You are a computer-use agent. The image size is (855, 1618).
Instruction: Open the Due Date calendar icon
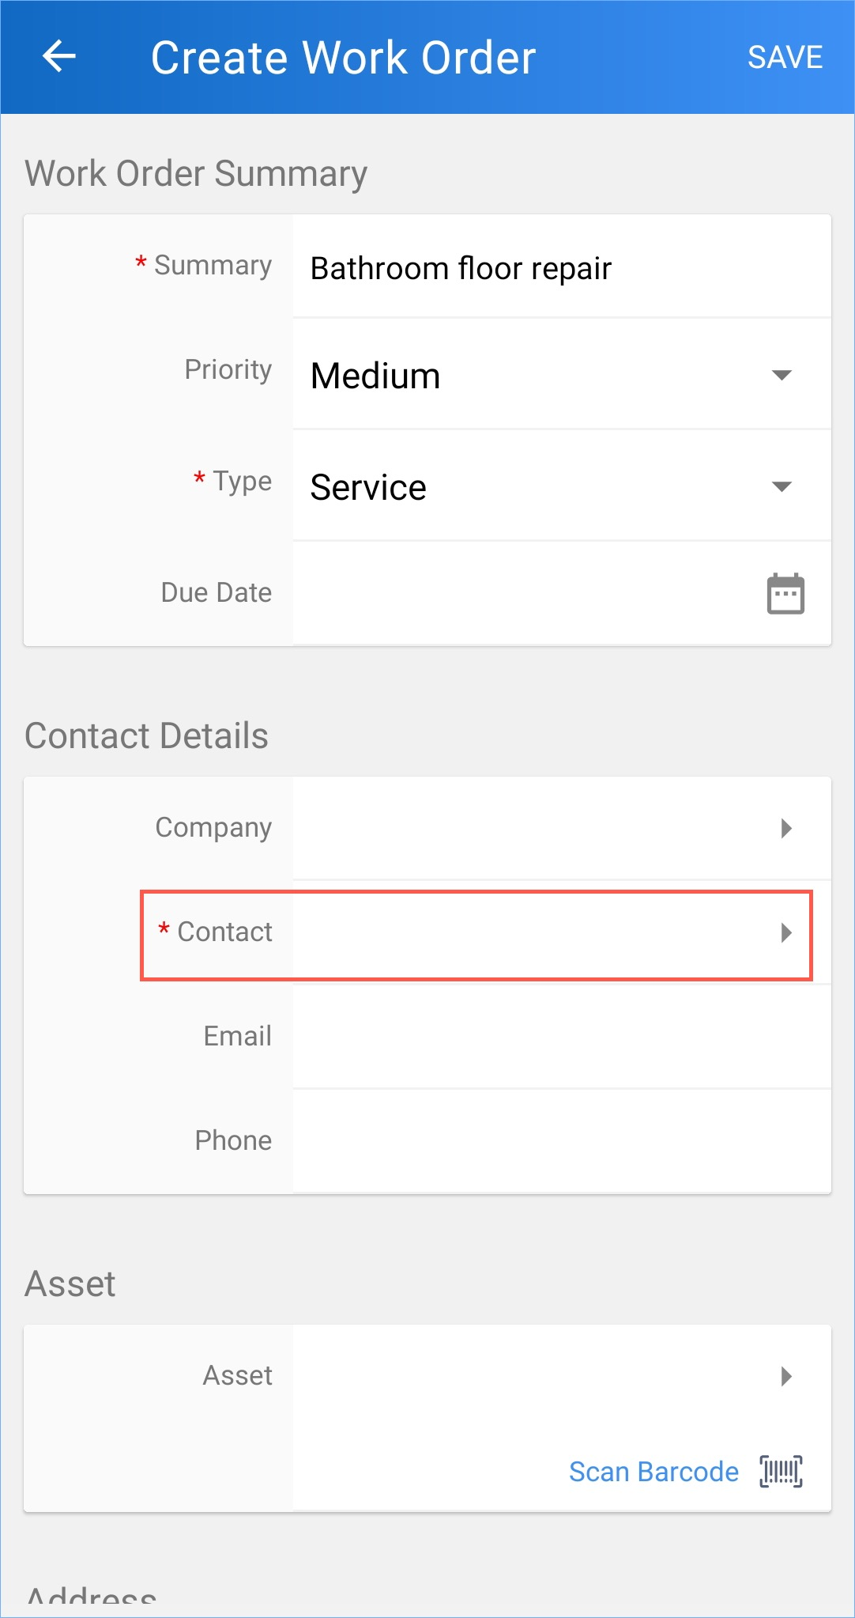click(x=785, y=593)
